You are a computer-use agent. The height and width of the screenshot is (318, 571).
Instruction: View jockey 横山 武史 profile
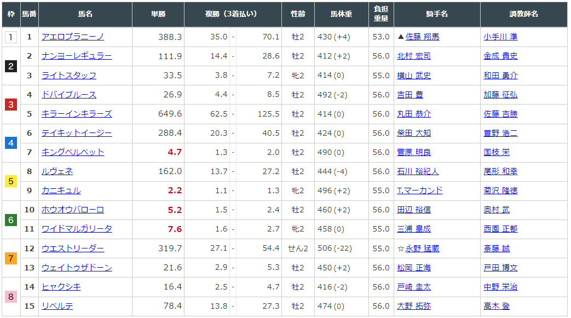414,76
